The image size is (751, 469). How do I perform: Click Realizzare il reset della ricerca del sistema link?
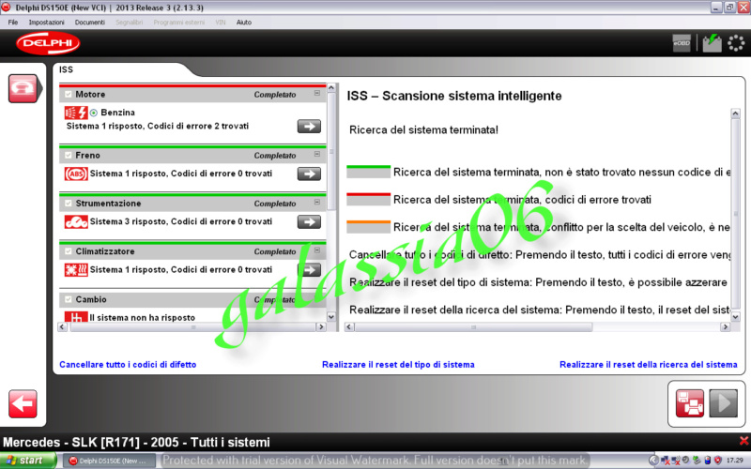point(649,365)
